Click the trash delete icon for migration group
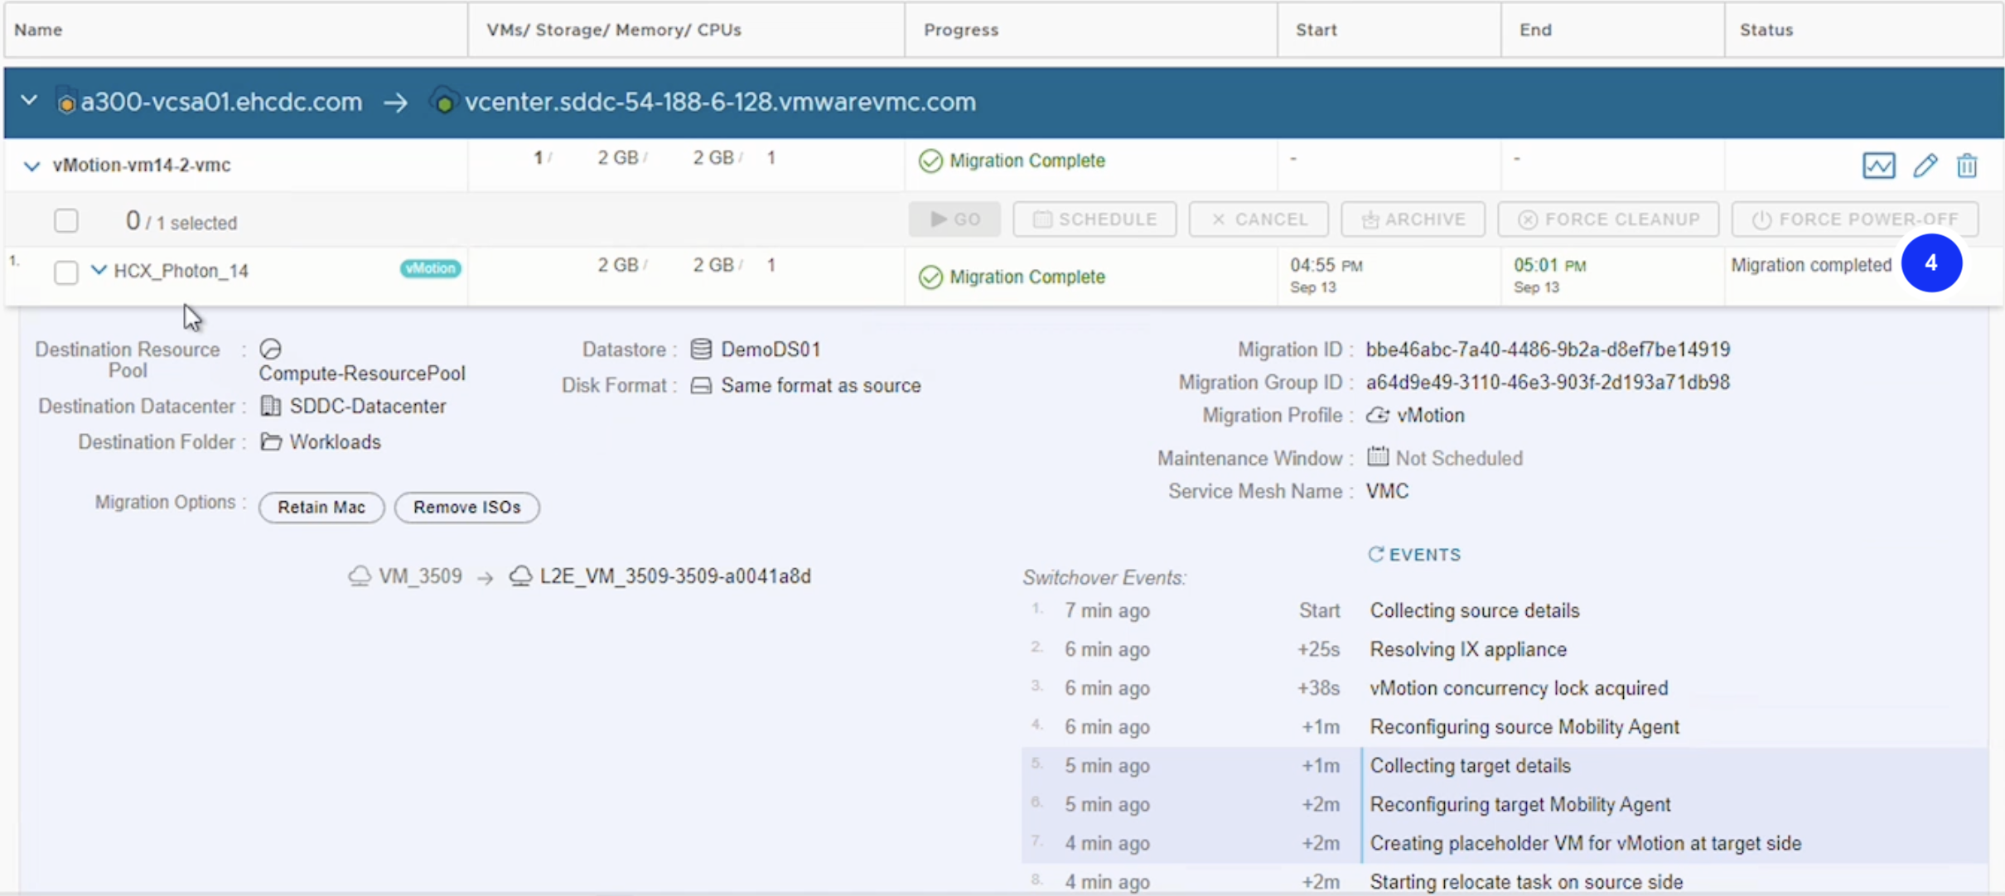This screenshot has width=2005, height=896. pyautogui.click(x=1967, y=166)
